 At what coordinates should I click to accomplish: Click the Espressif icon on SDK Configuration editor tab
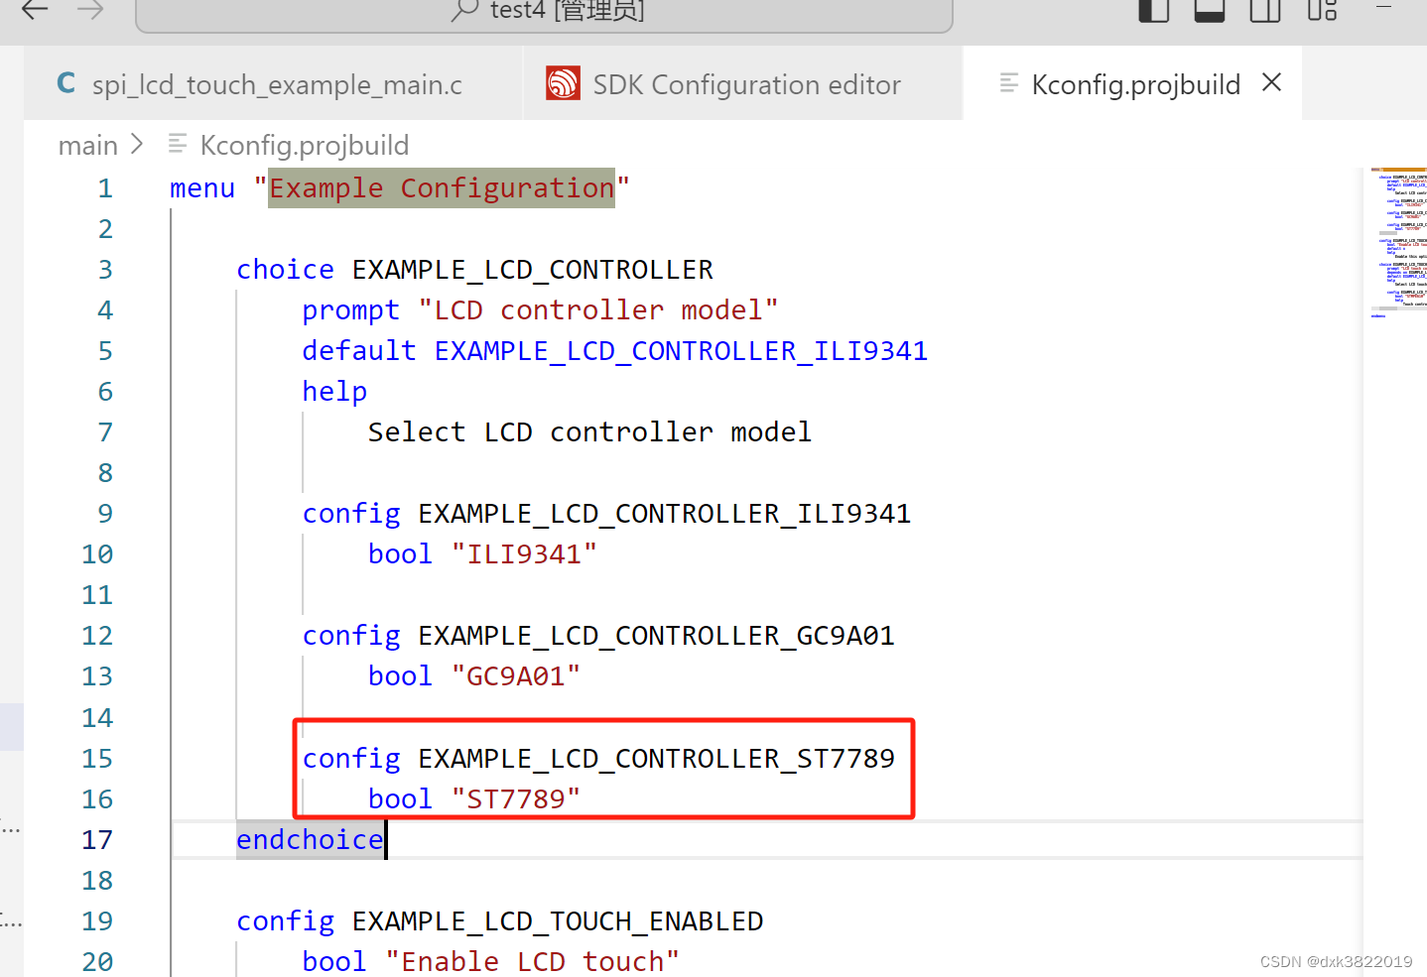point(563,83)
